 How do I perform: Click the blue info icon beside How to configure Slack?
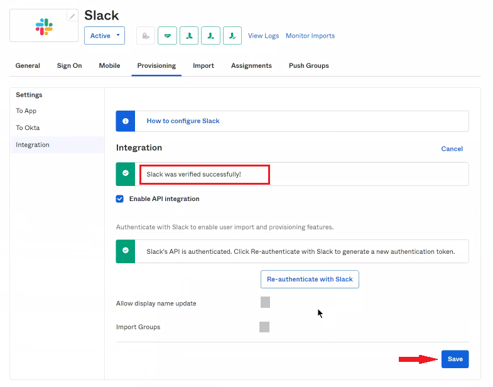[126, 121]
